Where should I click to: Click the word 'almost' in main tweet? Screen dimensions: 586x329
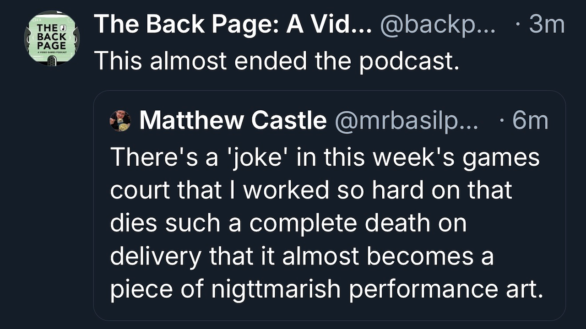(x=189, y=60)
